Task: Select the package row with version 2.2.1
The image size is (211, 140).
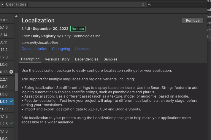Action: 7,79
